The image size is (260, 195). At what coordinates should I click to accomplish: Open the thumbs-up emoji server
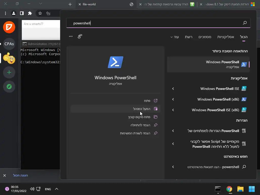click(x=9, y=58)
